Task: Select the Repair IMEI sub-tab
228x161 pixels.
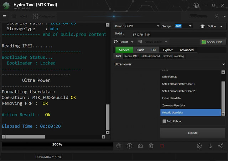Action: (131, 56)
